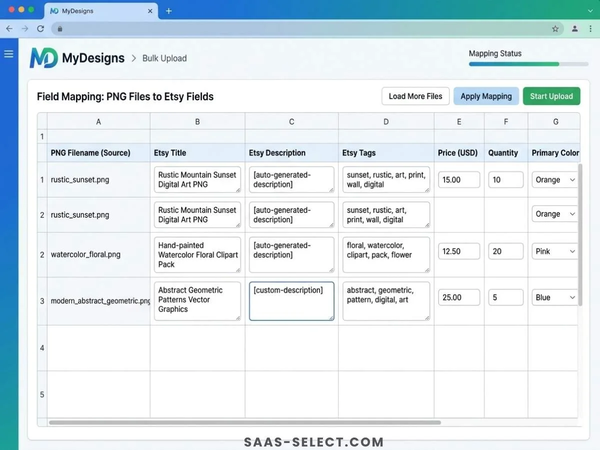Open Primary Color dropdown for first rustic_sunset row
This screenshot has width=600, height=450.
(x=555, y=180)
